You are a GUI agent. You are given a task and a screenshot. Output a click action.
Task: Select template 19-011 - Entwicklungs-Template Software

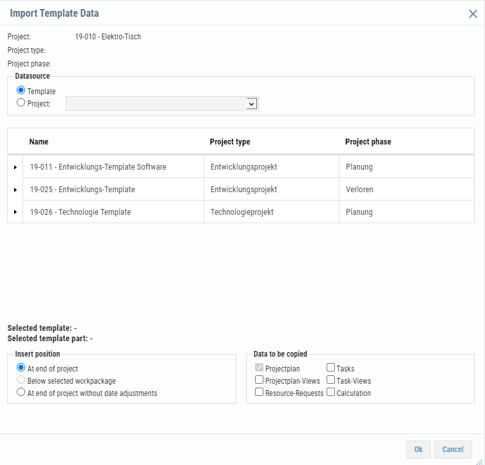click(98, 166)
